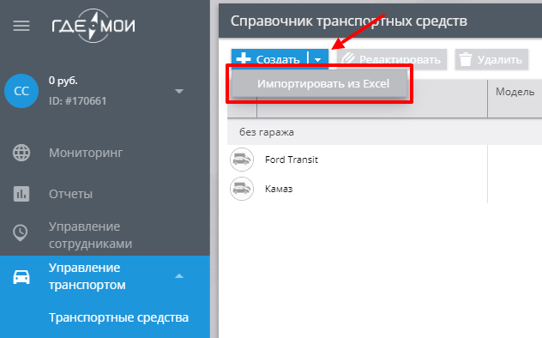542x338 pixels.
Task: Collapse the Управление транспортом section arrow
Action: click(179, 275)
